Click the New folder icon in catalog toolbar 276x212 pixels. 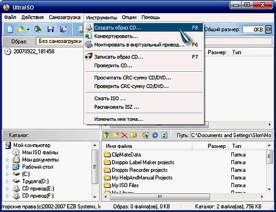[x=115, y=135]
